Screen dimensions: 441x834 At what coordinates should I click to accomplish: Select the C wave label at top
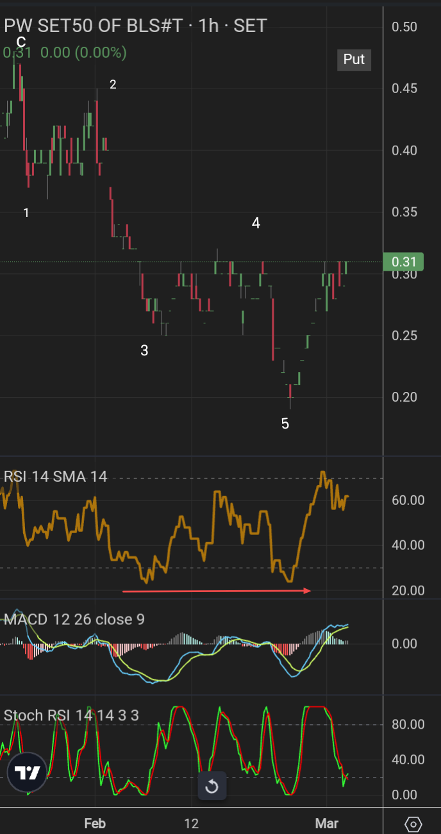tap(21, 42)
